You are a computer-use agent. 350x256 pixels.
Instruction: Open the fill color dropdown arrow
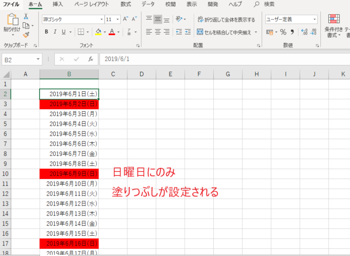[x=105, y=32]
